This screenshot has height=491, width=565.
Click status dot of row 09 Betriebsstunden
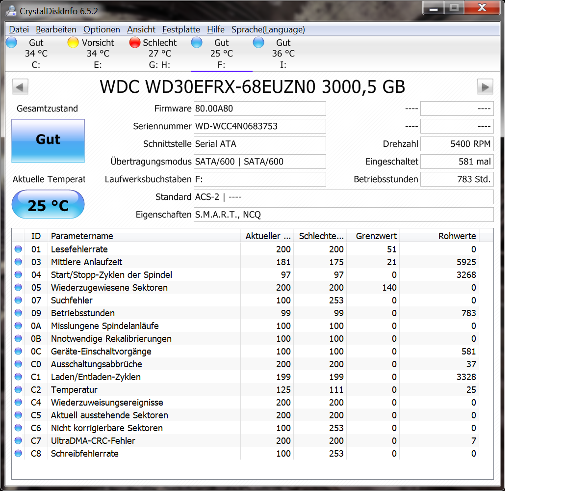coord(18,313)
